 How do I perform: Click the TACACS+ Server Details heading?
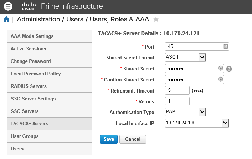click(x=149, y=33)
